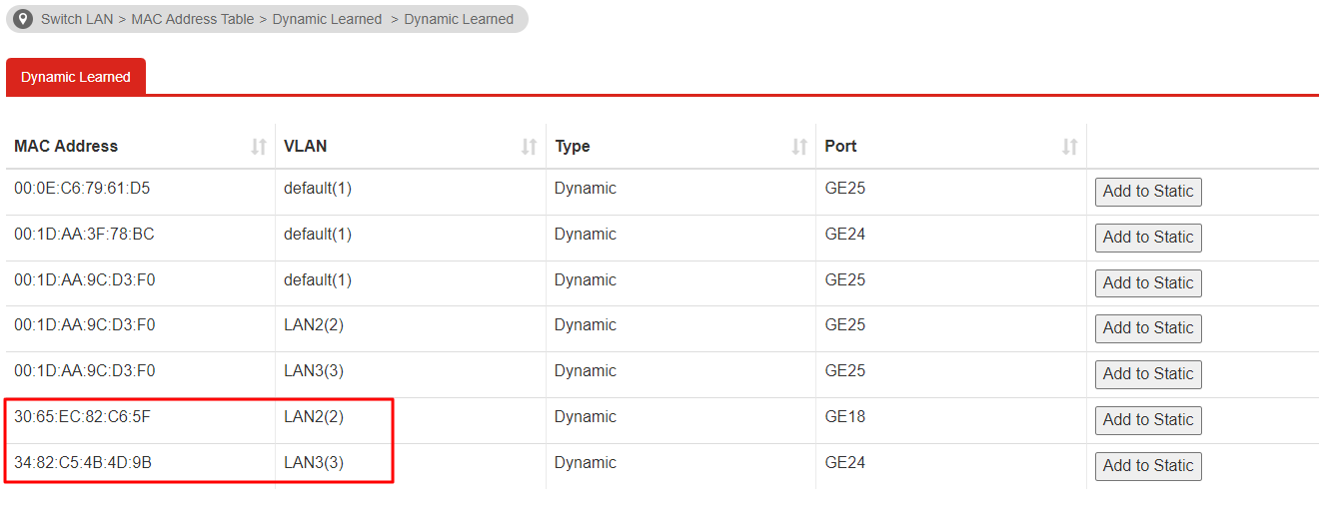The image size is (1328, 513).
Task: Sort table by Port column arrows
Action: [1070, 147]
